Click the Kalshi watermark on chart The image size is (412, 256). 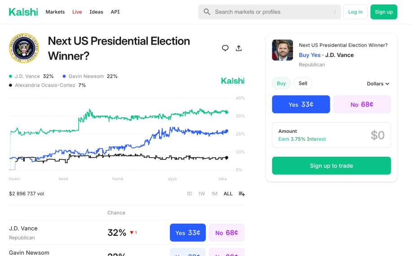click(x=233, y=81)
